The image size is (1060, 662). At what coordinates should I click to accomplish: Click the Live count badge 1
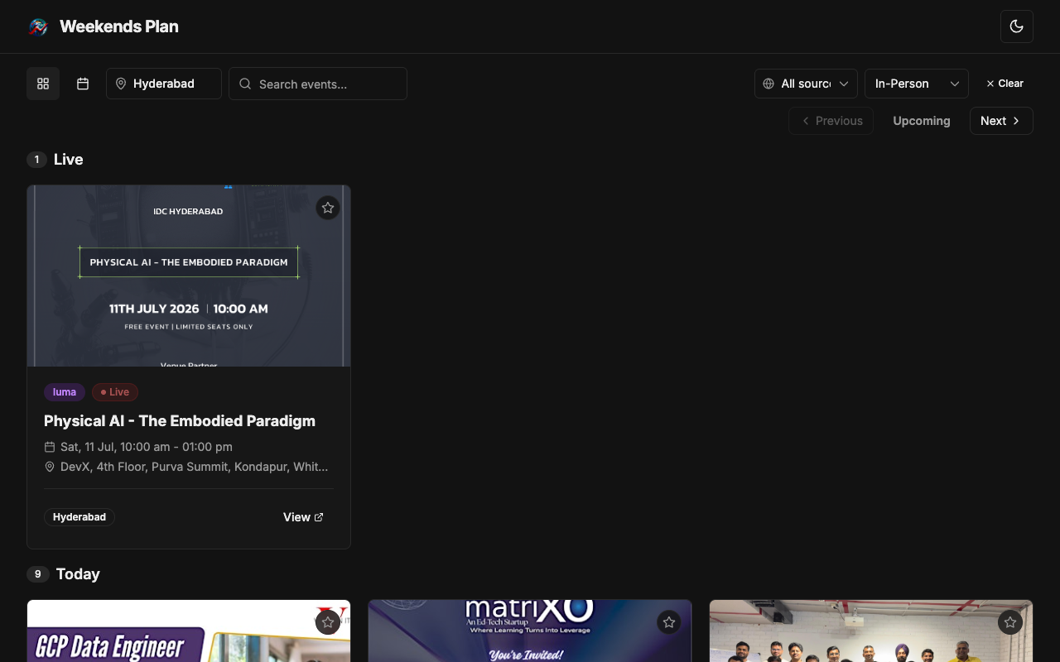pyautogui.click(x=36, y=160)
